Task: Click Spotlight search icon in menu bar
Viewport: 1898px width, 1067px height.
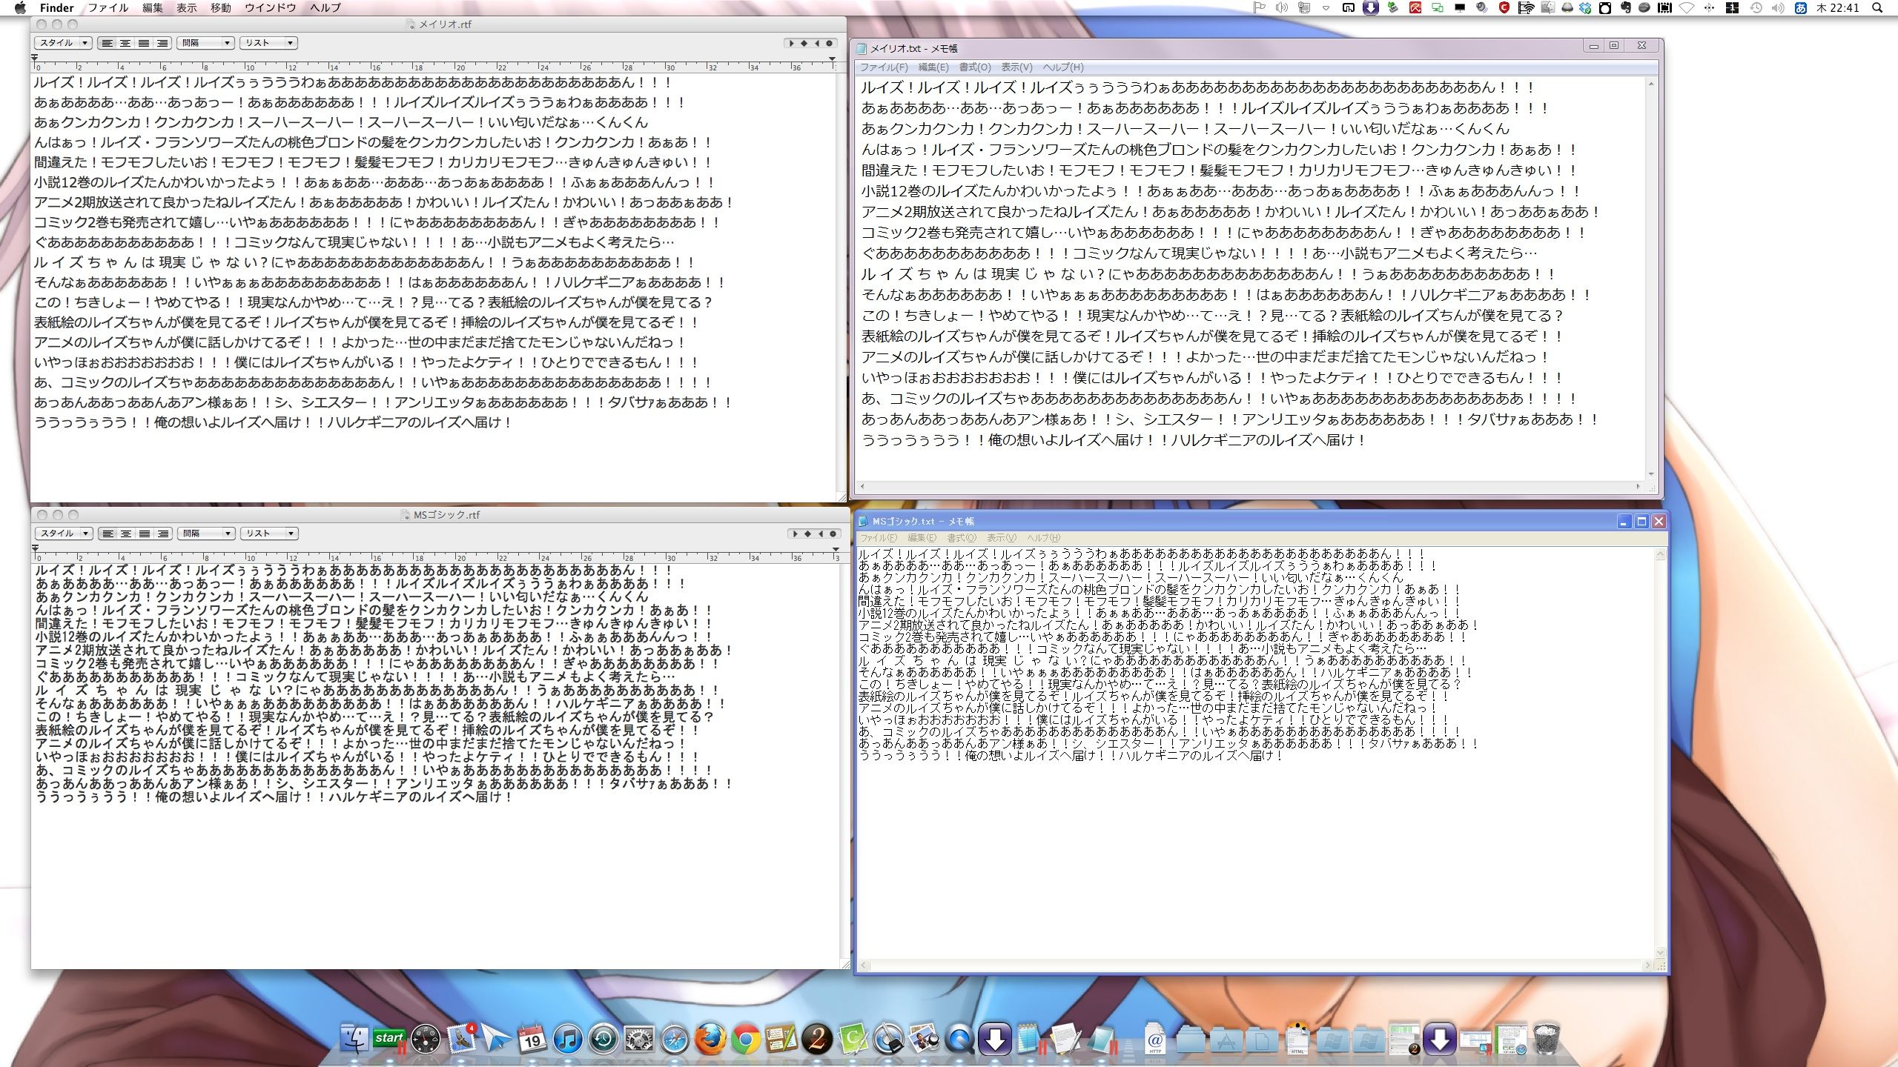Action: 1877,7
